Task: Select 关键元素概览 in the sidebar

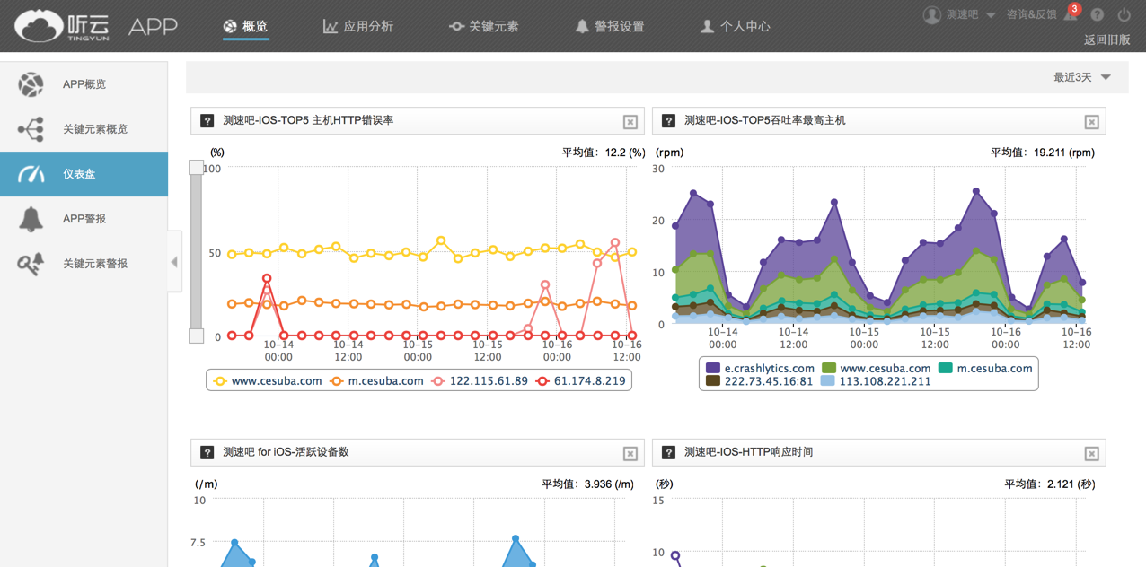Action: click(x=84, y=129)
